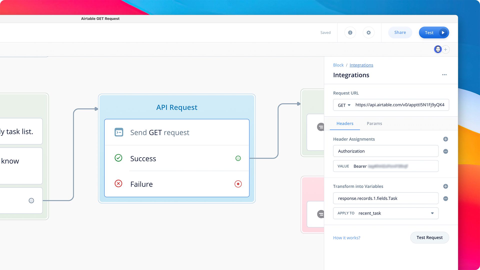Click the output port on the left canvas block
This screenshot has height=270, width=480.
click(x=31, y=200)
